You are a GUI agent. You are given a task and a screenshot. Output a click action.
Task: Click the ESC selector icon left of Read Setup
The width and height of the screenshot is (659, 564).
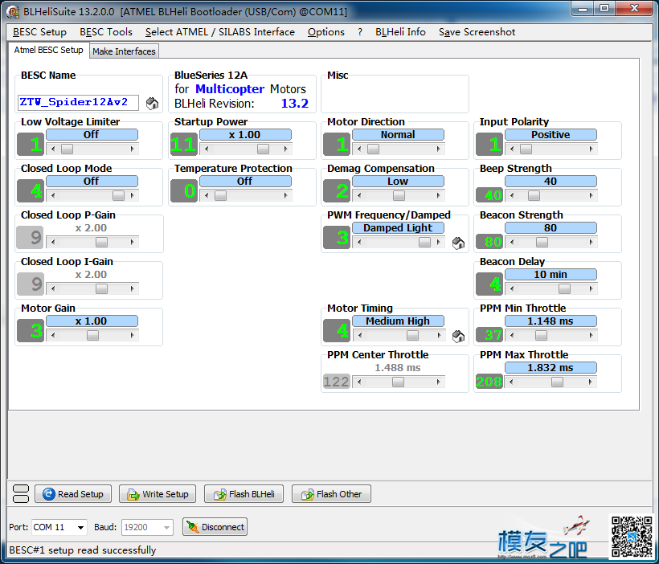pyautogui.click(x=21, y=494)
